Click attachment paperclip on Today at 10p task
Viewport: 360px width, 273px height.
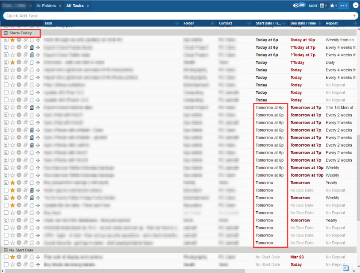[26, 40]
